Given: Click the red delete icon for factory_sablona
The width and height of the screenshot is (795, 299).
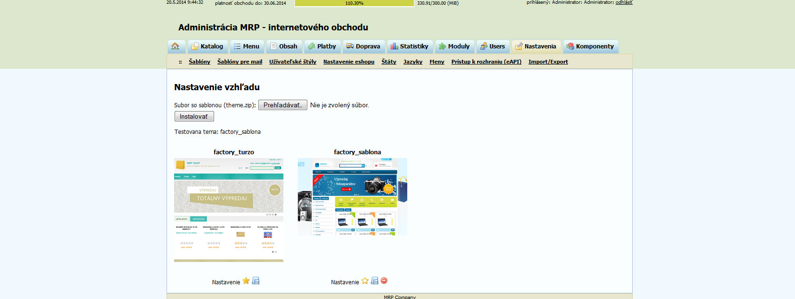Looking at the screenshot, I should 384,280.
